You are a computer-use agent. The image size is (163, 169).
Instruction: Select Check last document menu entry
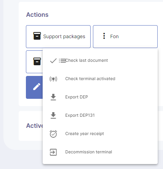click(100, 61)
